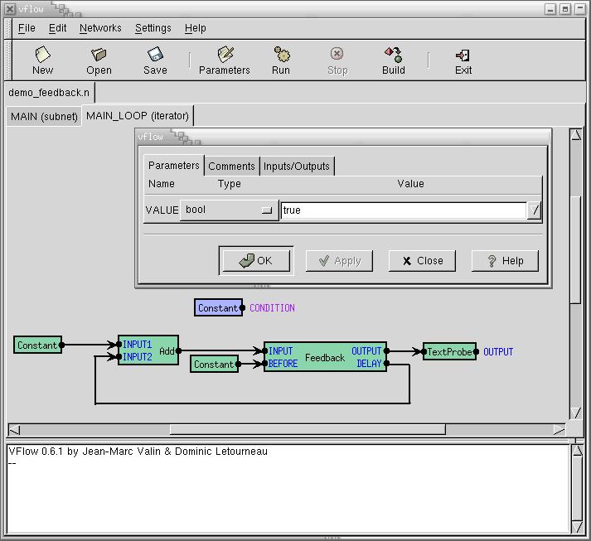Click the Exit toolbar icon

[x=463, y=56]
